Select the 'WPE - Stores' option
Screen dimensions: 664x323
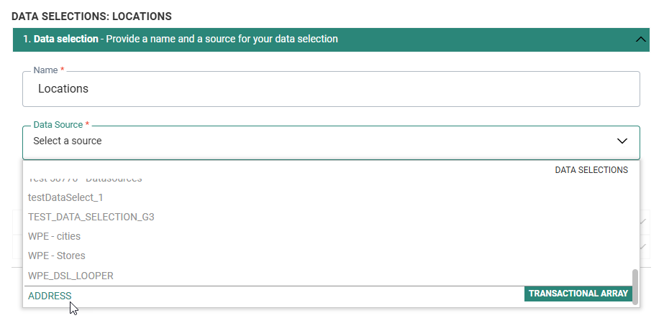point(57,256)
